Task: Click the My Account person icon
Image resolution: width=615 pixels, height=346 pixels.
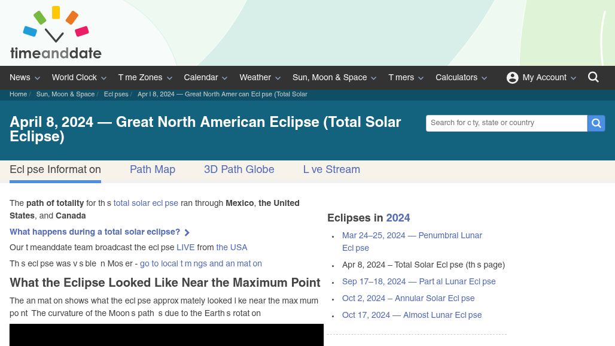Action: pyautogui.click(x=512, y=77)
